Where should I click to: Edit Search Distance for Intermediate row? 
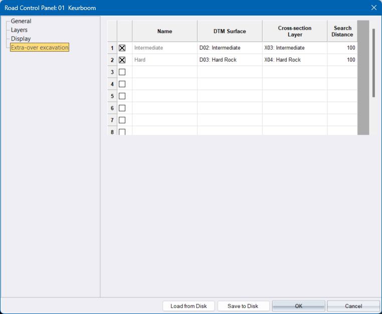click(x=342, y=48)
